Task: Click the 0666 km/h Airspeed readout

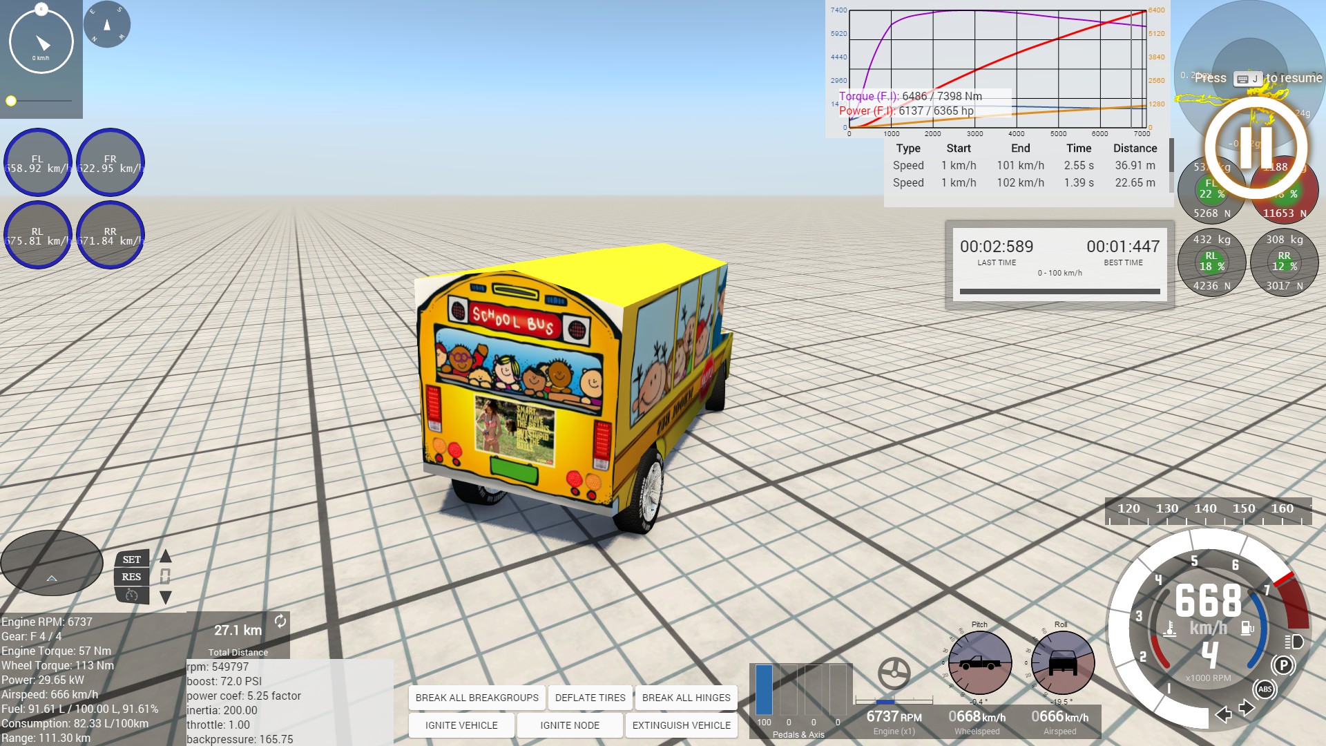Action: tap(1059, 717)
